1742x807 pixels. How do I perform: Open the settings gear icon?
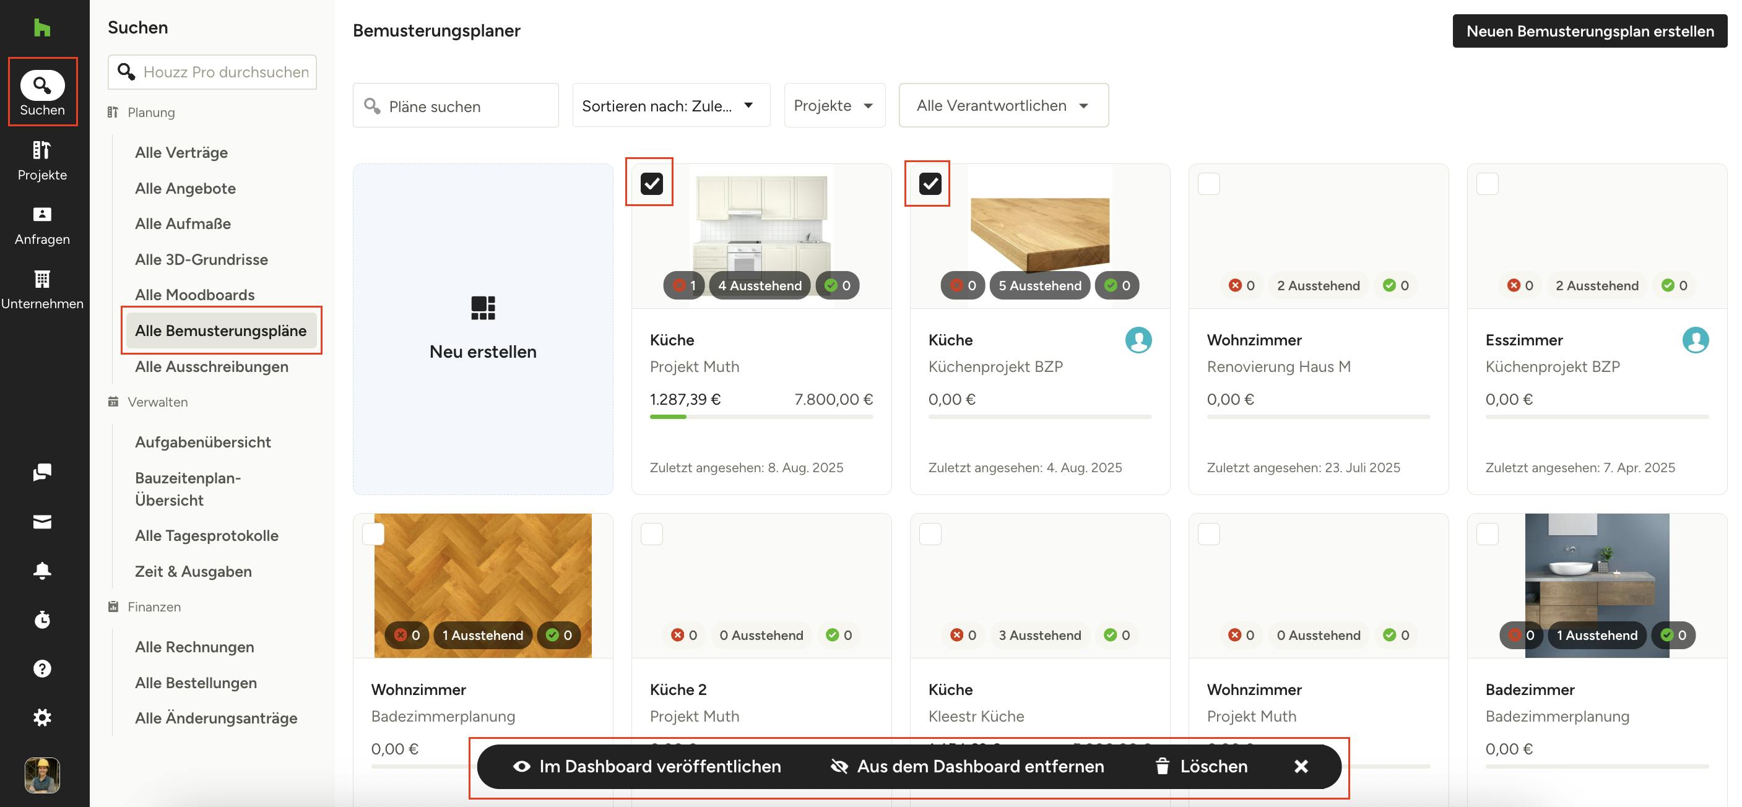[42, 717]
